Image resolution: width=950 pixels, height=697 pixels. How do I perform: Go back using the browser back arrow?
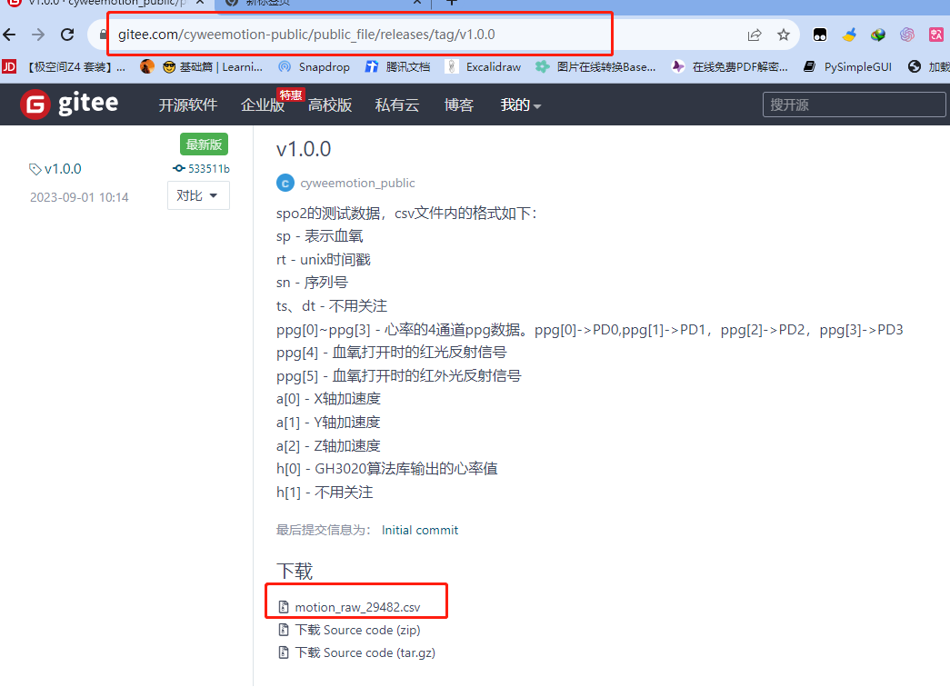click(x=10, y=35)
